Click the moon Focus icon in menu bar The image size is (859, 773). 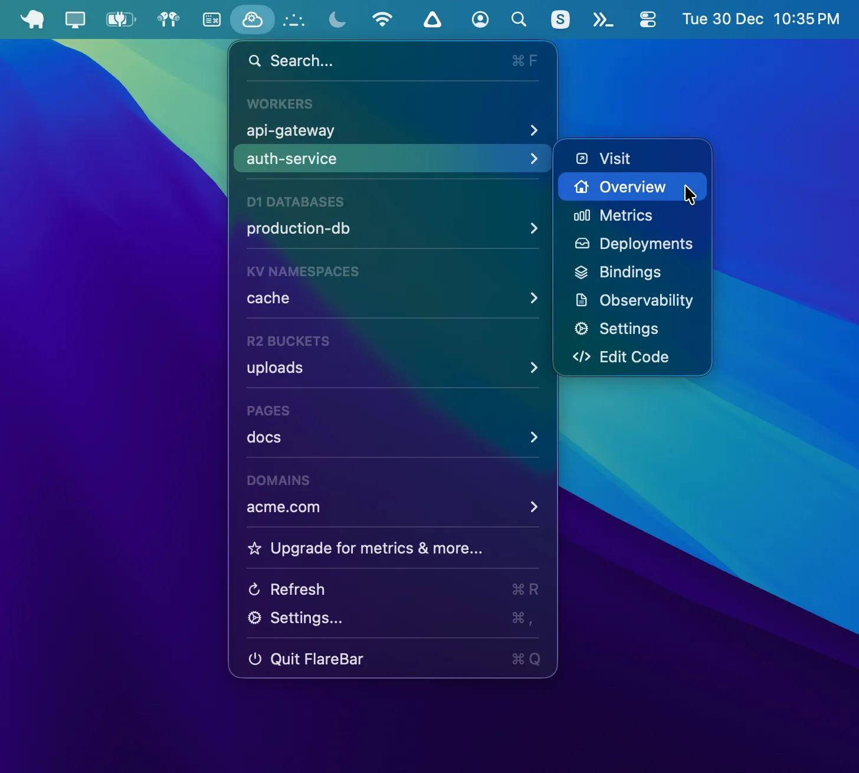point(336,19)
